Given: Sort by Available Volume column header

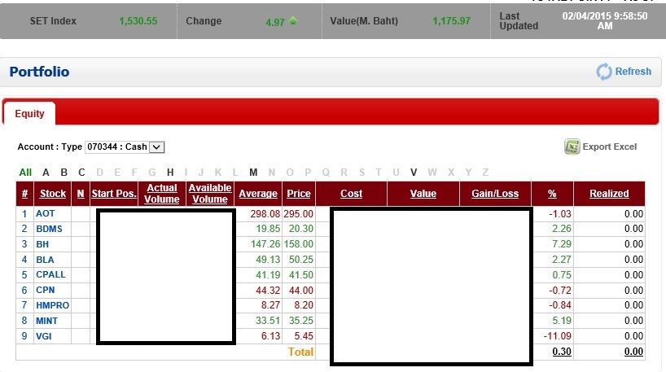Looking at the screenshot, I should [210, 194].
